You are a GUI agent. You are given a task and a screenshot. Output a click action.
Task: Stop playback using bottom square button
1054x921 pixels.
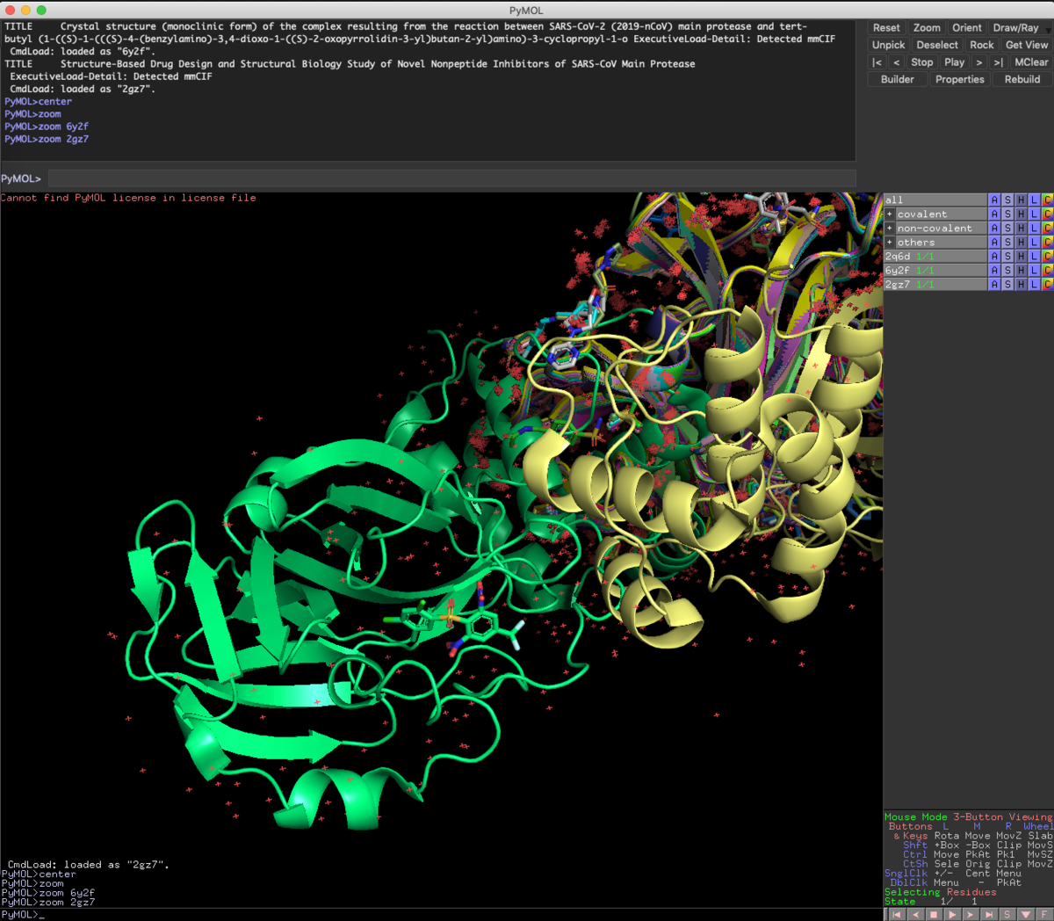point(933,914)
